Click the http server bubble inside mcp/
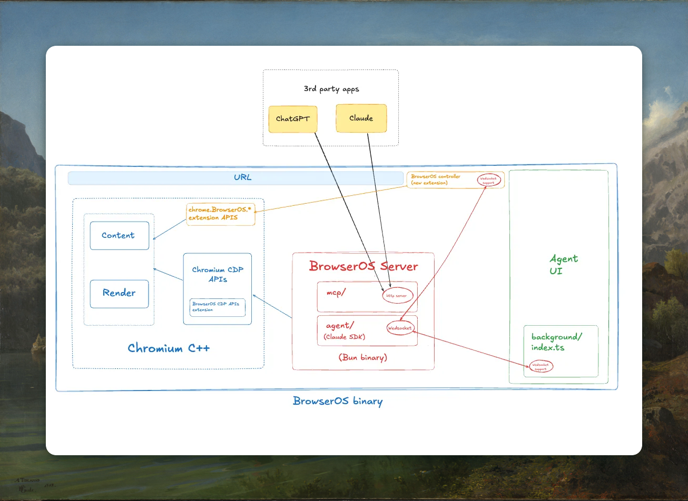Screen dimensions: 688x501 397,296
